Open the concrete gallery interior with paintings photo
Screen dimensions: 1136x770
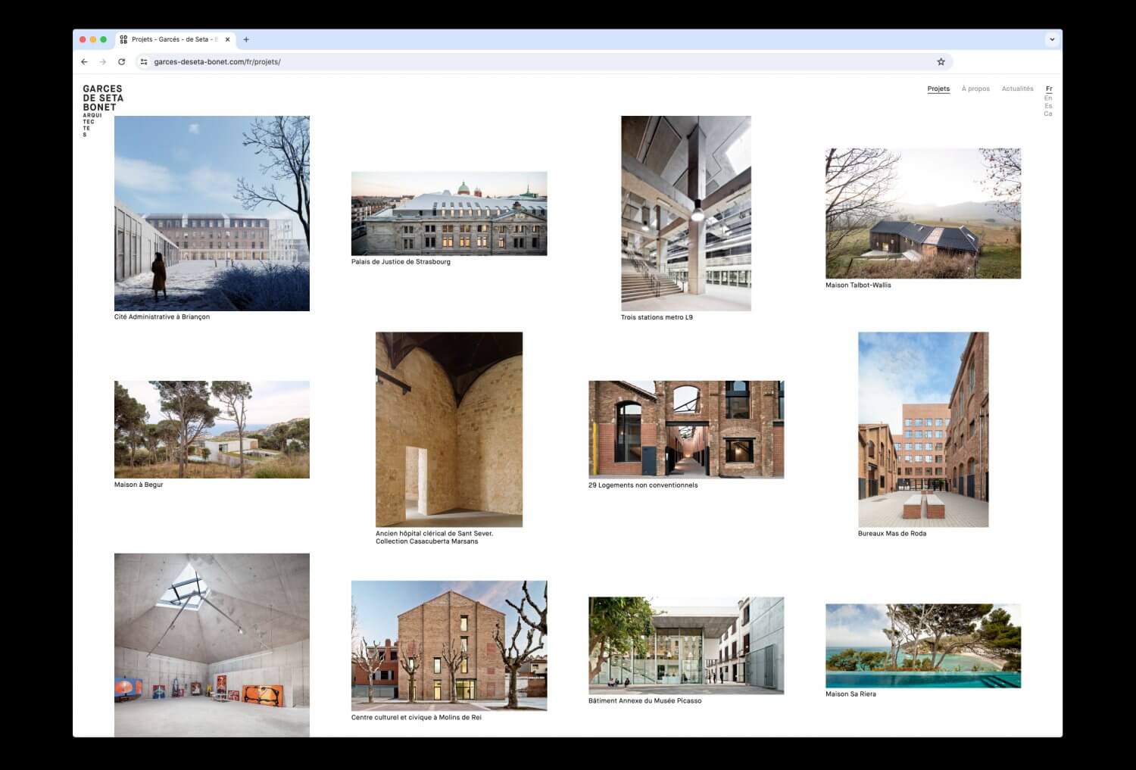(x=212, y=645)
